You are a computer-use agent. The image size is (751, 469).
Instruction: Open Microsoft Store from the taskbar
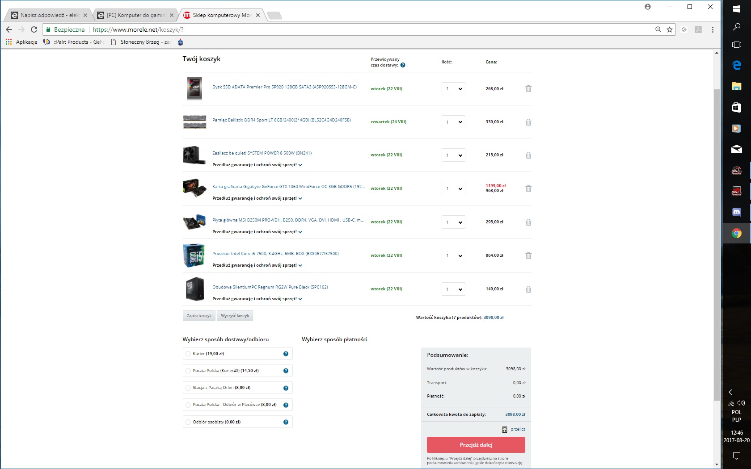coord(737,107)
